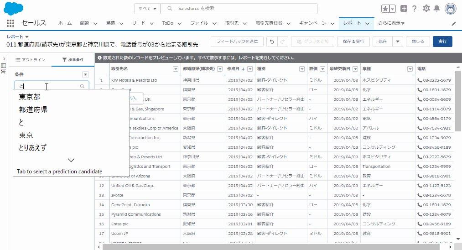Screen dimensions: 462x250
Task: Open 取引先名 column menu arrow
Action: pyautogui.click(x=176, y=69)
